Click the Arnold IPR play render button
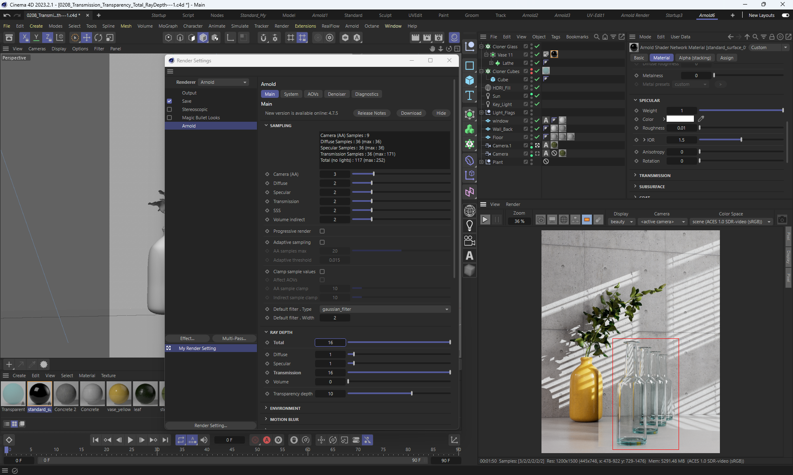Image resolution: width=793 pixels, height=475 pixels. pyautogui.click(x=485, y=220)
